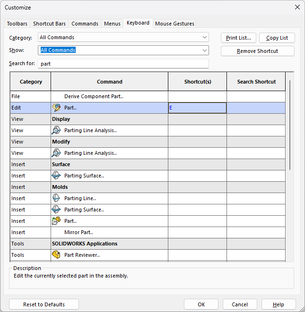
Task: Click the Part Reviewer.. command text
Action: (82, 255)
